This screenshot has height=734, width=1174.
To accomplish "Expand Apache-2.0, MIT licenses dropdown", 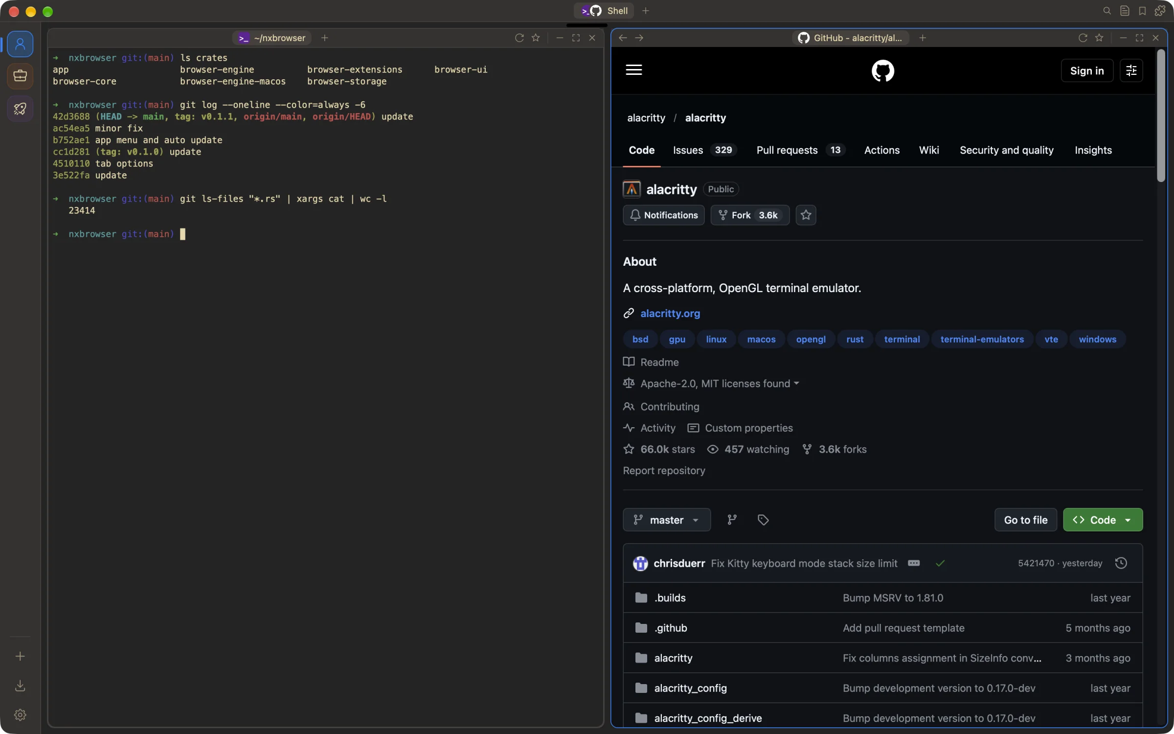I will [720, 384].
